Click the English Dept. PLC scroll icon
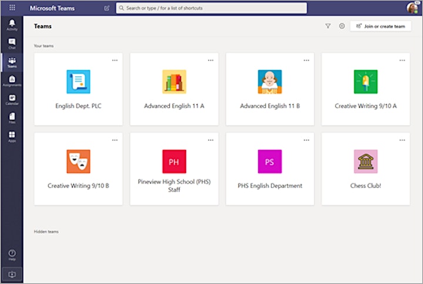The height and width of the screenshot is (284, 423). pyautogui.click(x=78, y=82)
